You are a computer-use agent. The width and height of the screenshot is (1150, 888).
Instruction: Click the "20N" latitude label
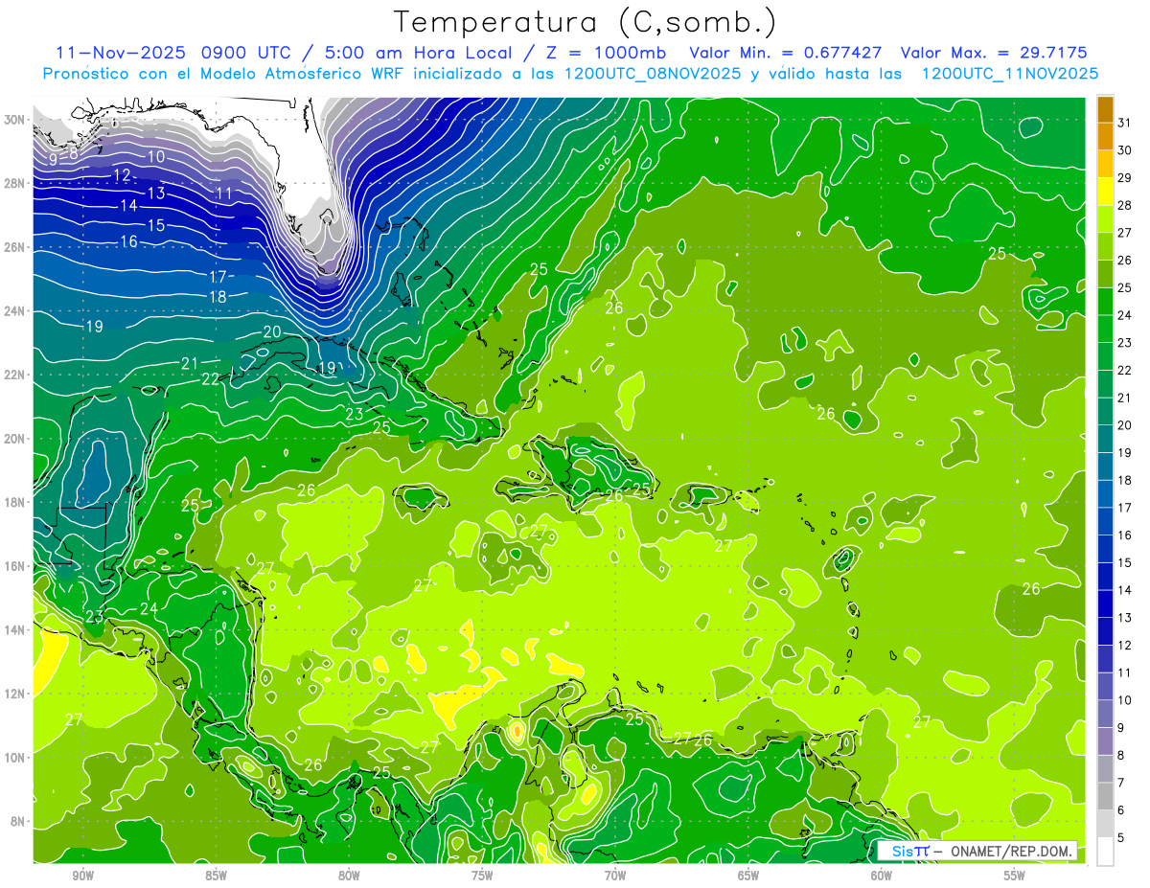[15, 439]
